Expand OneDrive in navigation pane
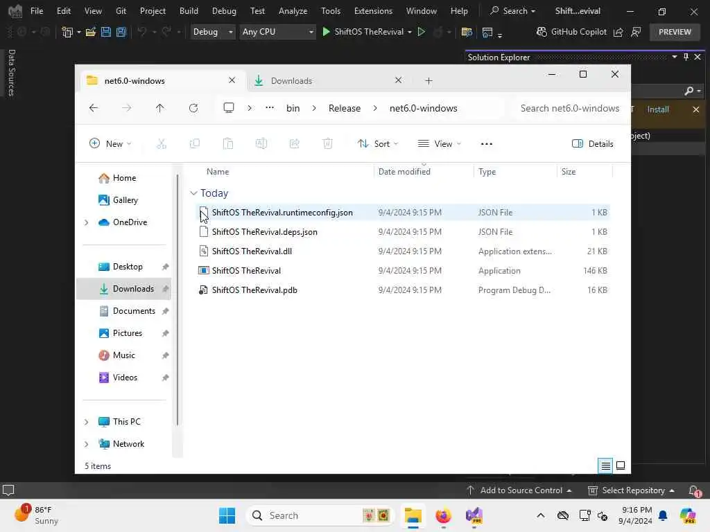This screenshot has width=710, height=532. [87, 222]
